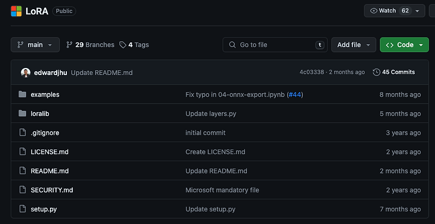Click the examples folder icon
The height and width of the screenshot is (224, 435).
point(22,95)
